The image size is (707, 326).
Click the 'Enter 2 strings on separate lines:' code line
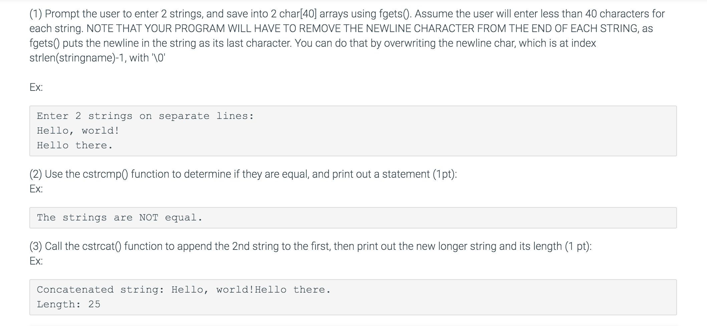145,116
